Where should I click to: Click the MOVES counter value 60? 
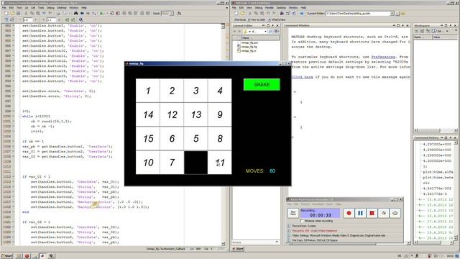pos(272,171)
